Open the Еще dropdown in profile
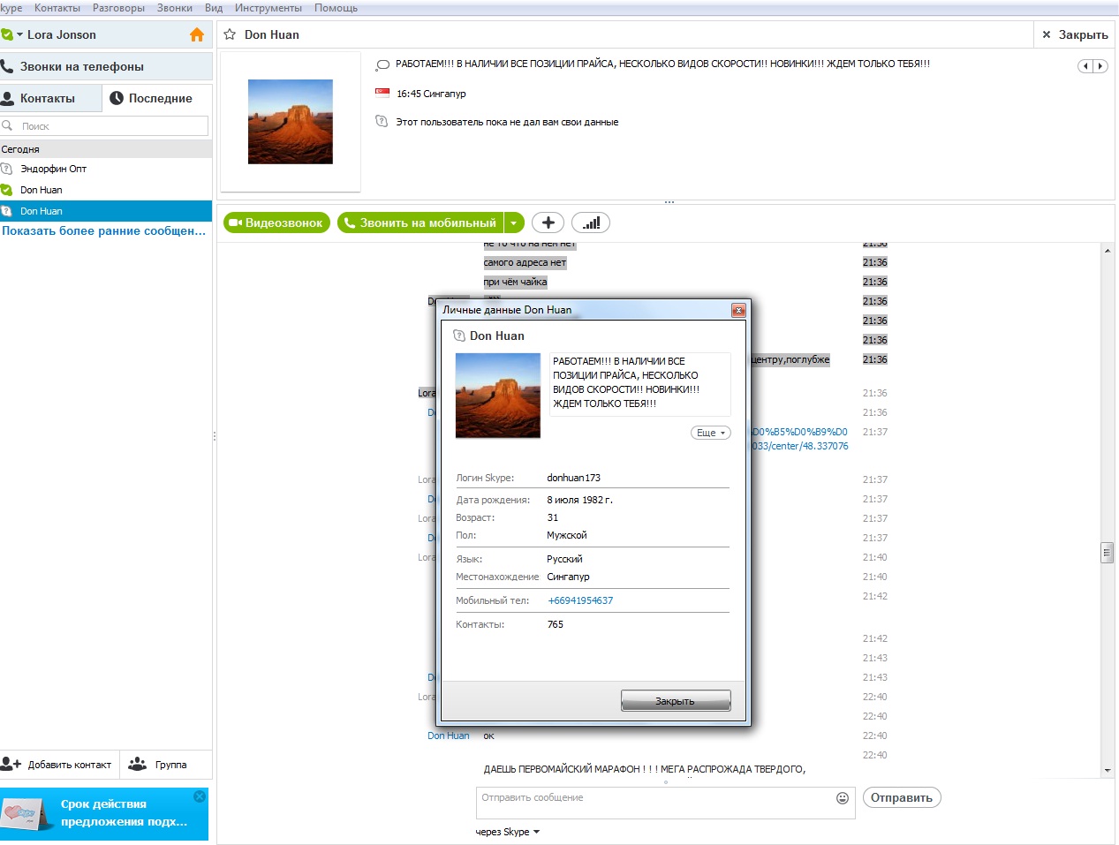 [710, 433]
